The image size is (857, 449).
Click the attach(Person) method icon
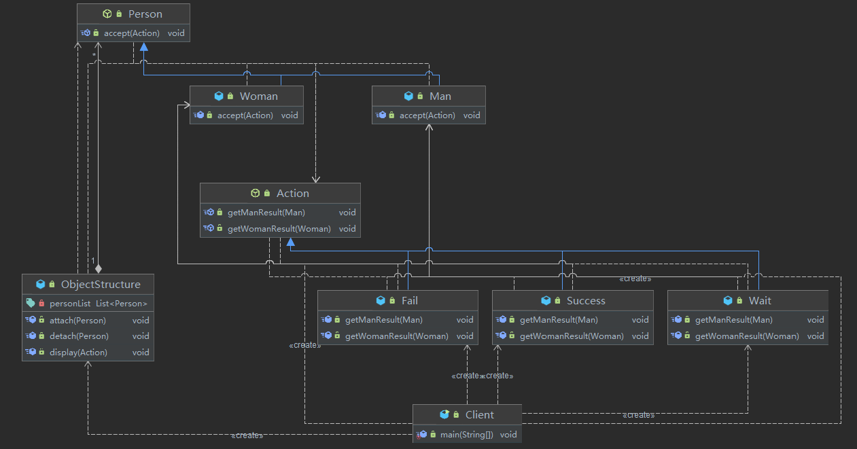[30, 320]
